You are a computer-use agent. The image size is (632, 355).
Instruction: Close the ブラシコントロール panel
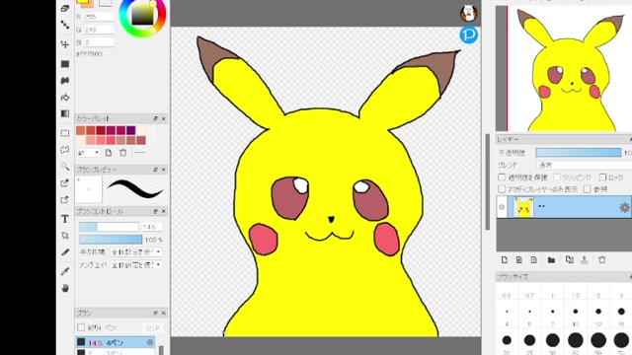(x=163, y=211)
